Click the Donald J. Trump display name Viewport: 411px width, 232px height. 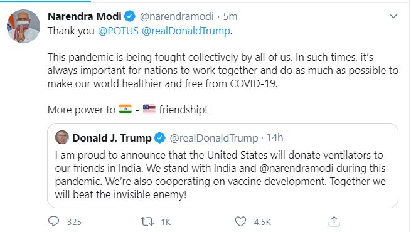(x=112, y=138)
